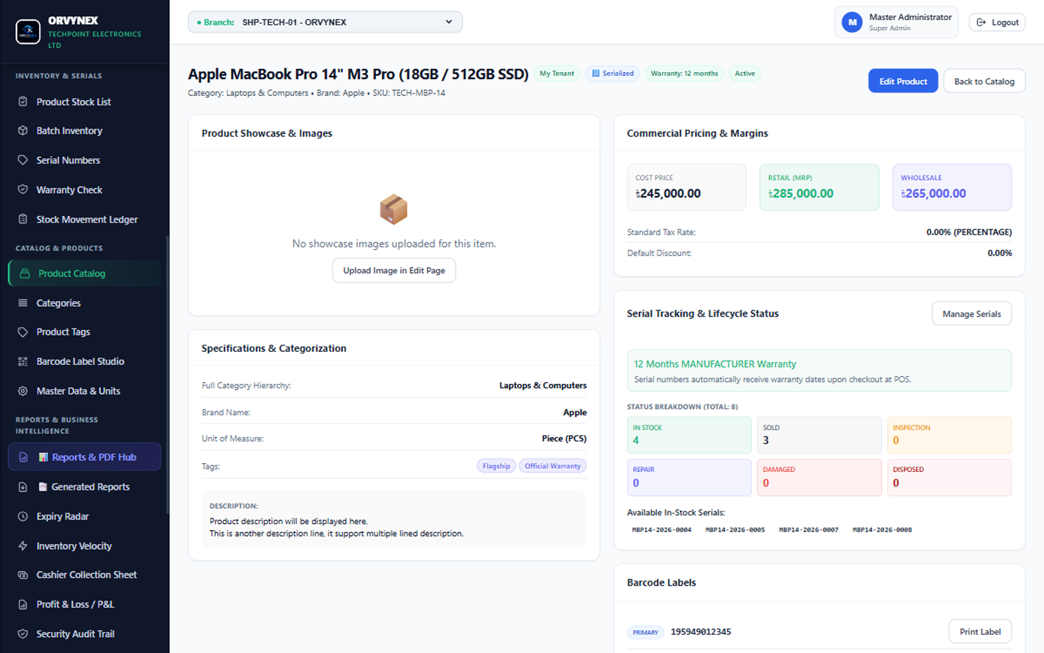Click the Logout button
Viewport: 1044px width, 653px height.
pos(997,22)
